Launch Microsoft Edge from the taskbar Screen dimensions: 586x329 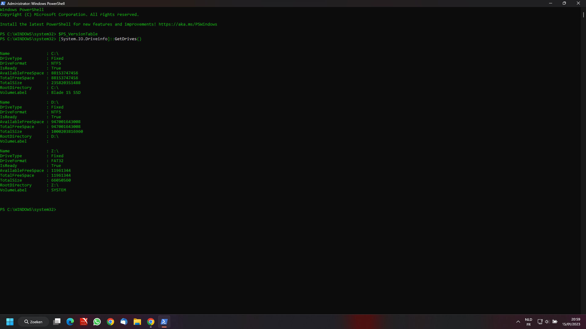[x=70, y=322]
